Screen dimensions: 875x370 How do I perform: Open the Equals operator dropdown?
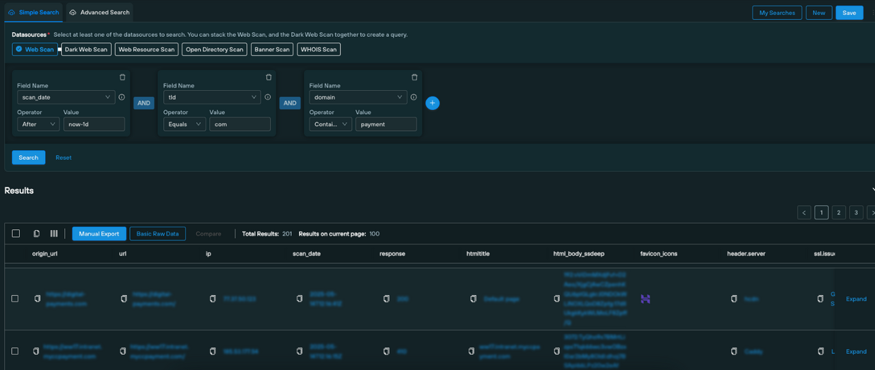185,124
